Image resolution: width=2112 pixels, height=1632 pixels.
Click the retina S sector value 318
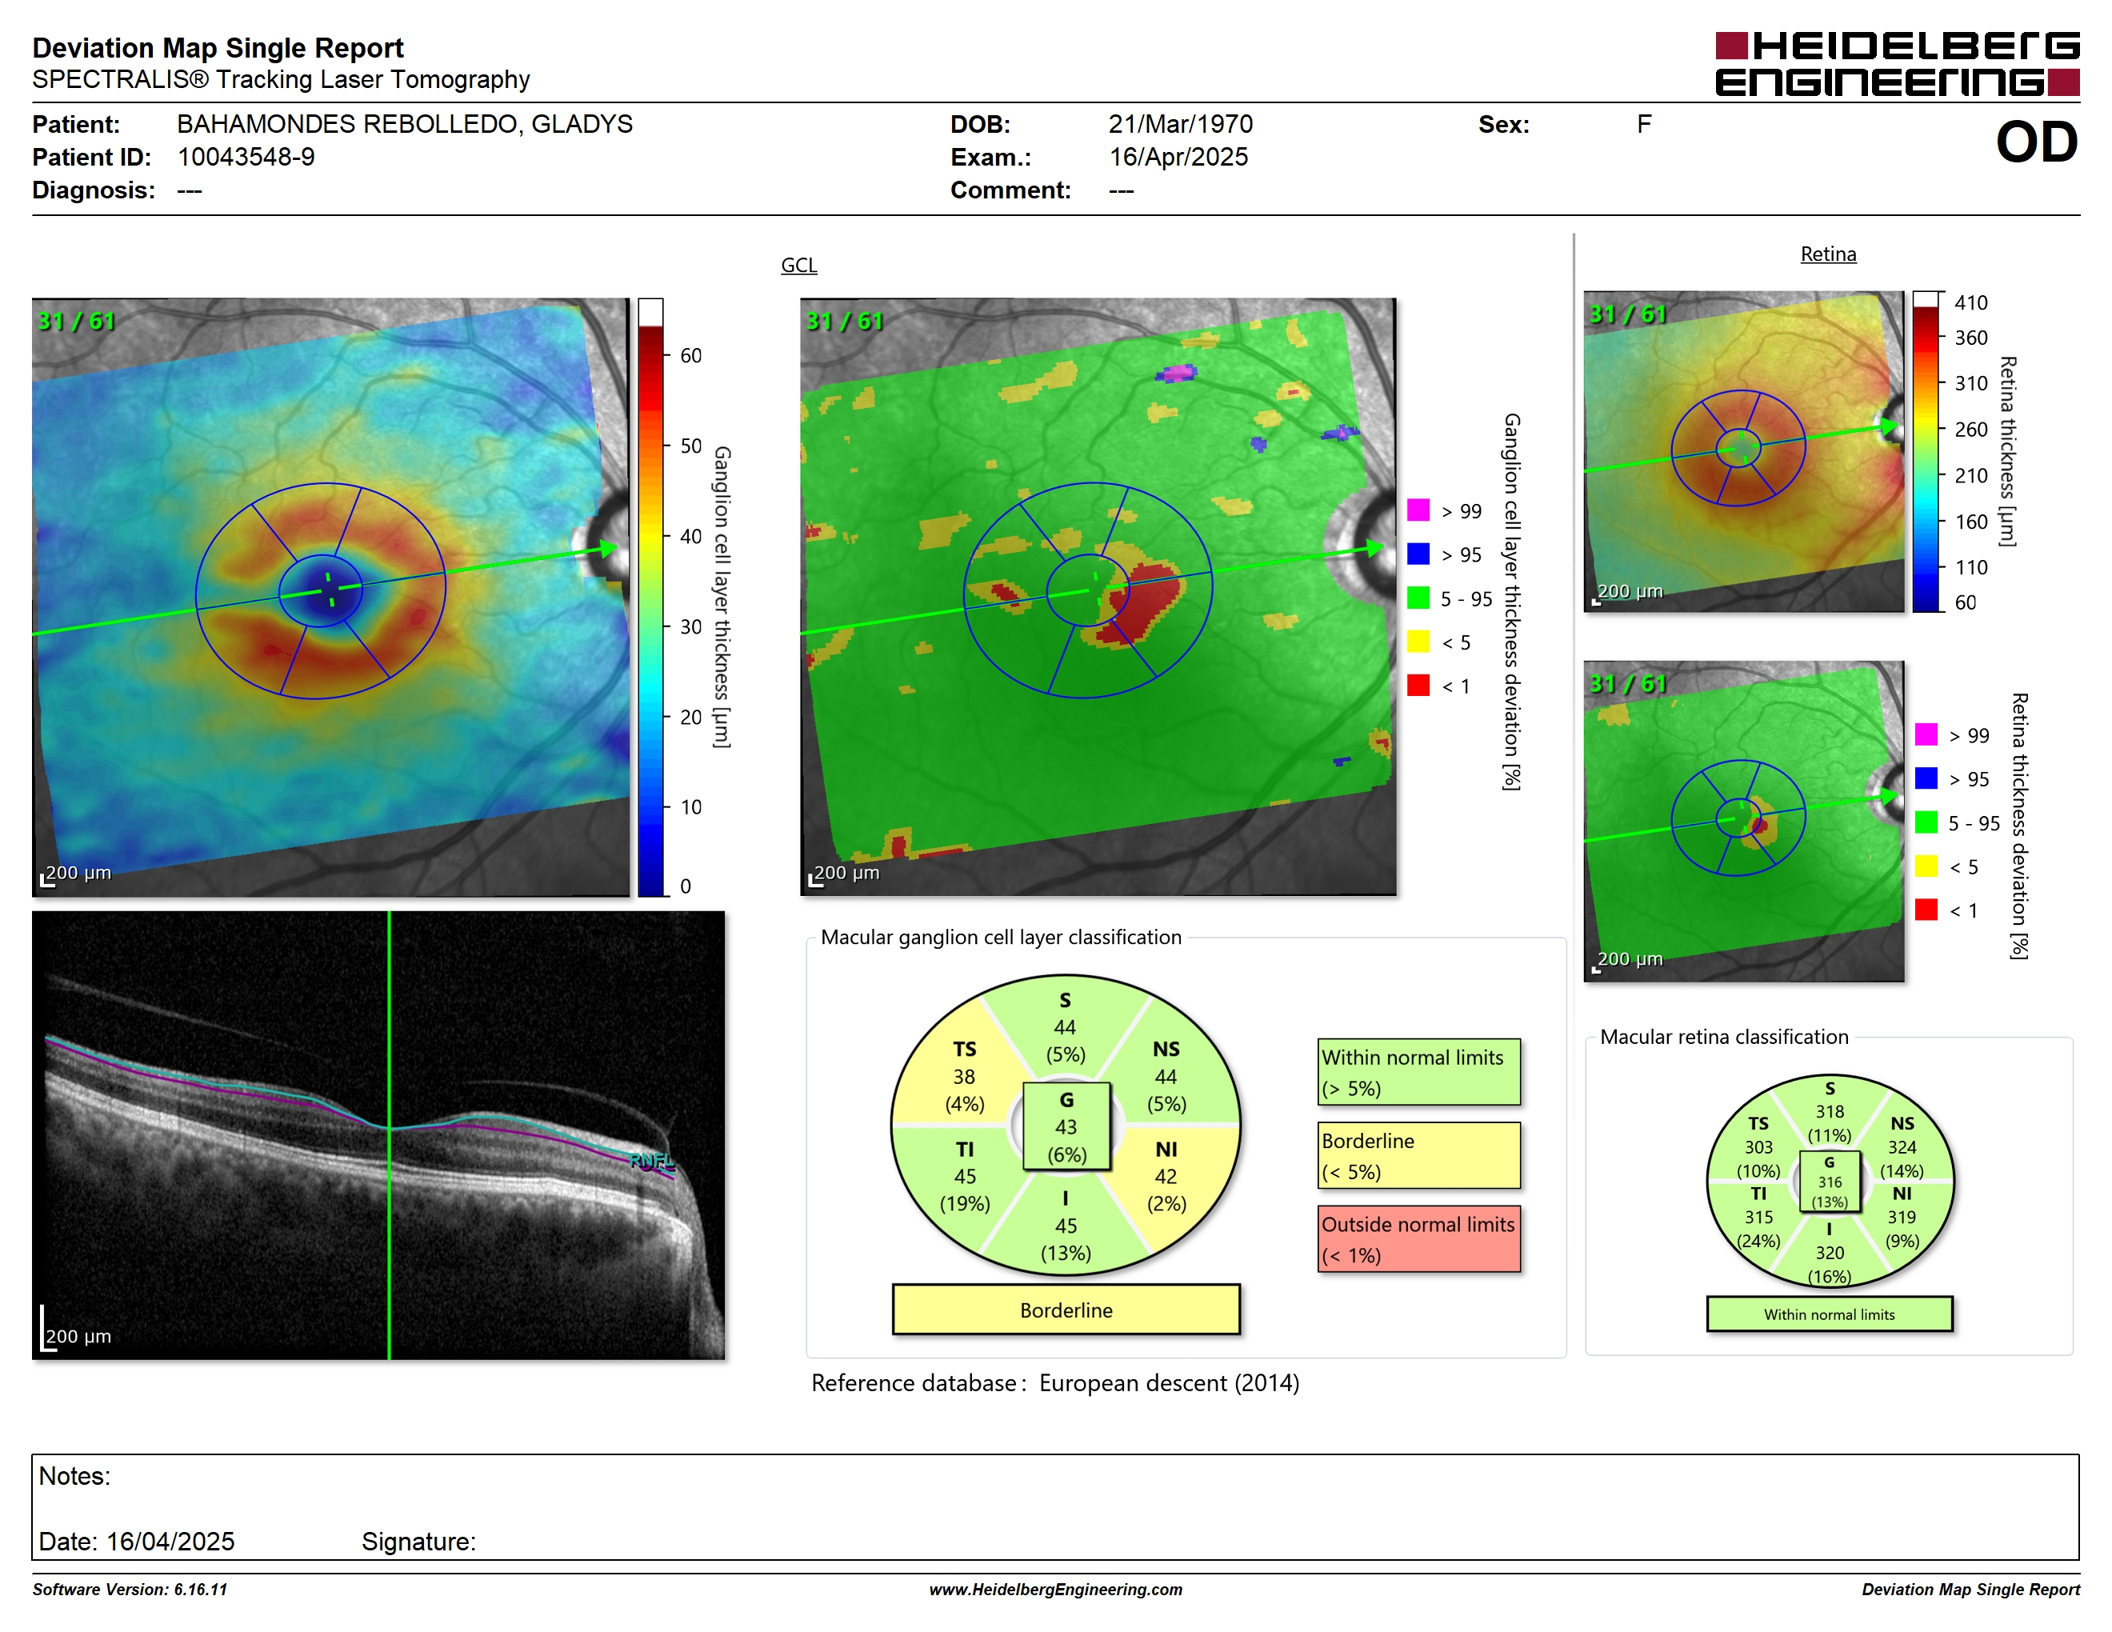click(1830, 1112)
